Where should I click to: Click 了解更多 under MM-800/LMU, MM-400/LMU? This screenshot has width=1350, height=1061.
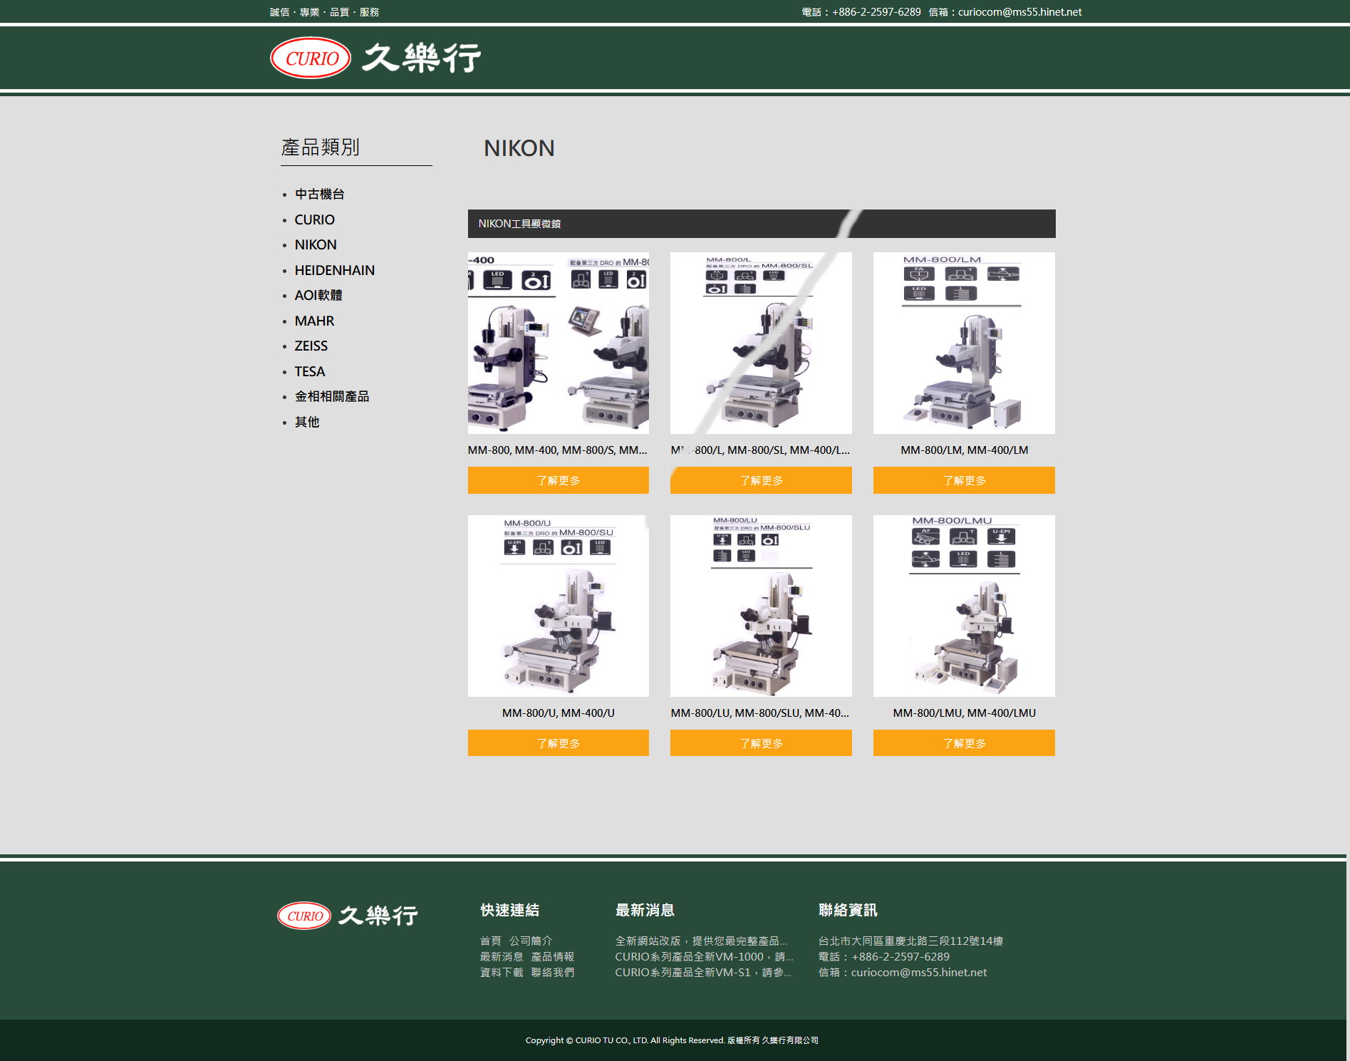(x=964, y=743)
